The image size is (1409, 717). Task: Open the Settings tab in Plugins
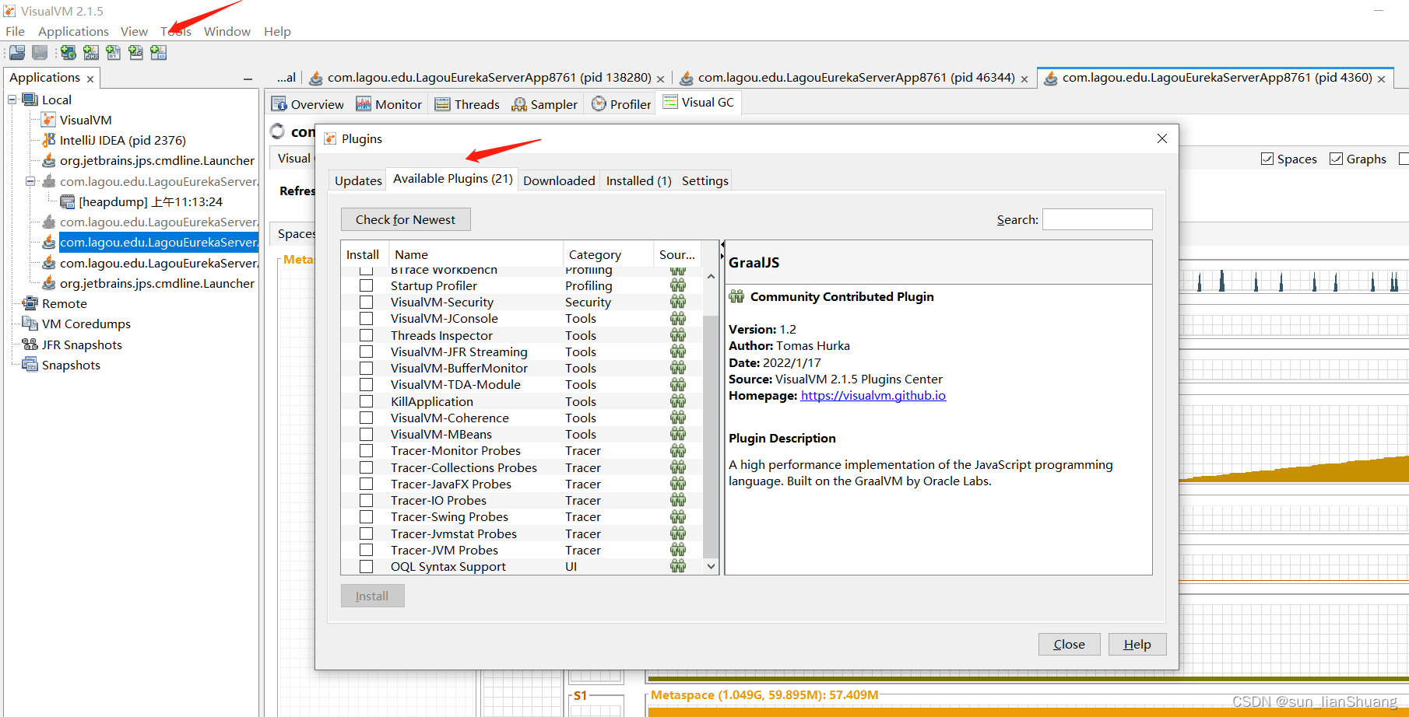(704, 180)
